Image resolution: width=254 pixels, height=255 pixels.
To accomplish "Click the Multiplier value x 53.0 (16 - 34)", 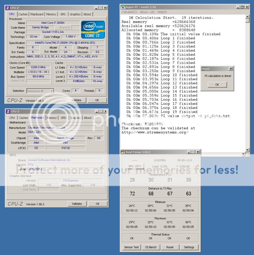I will 38,72.
